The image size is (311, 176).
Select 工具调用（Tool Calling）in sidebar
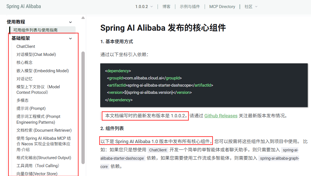coord(37,166)
